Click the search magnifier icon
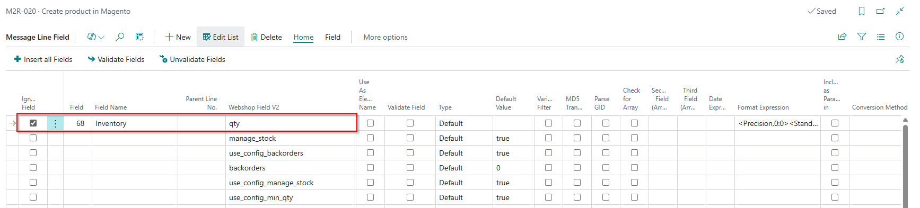Screen dimensions: 920x208 [120, 37]
